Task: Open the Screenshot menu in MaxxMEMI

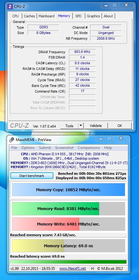Action: click(x=64, y=148)
